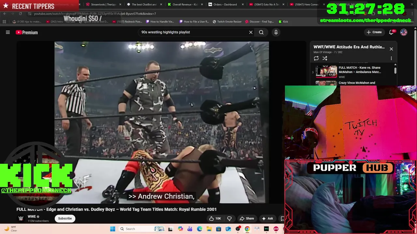Go back with browser back arrow
Screen dimensions: 417x234
(x=5, y=14)
